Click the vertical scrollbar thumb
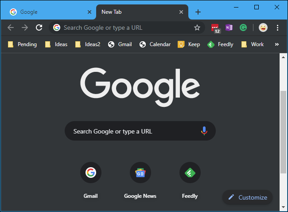The height and width of the screenshot is (212, 288). [284, 132]
